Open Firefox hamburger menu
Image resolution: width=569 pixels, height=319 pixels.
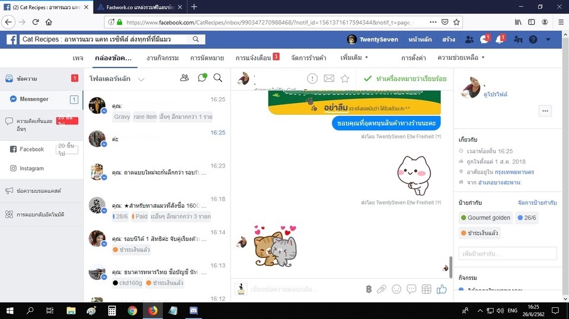561,22
